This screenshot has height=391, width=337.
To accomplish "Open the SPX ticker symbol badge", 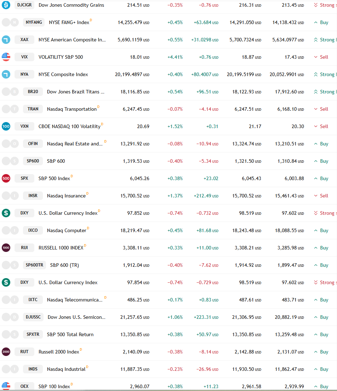I will click(24, 178).
